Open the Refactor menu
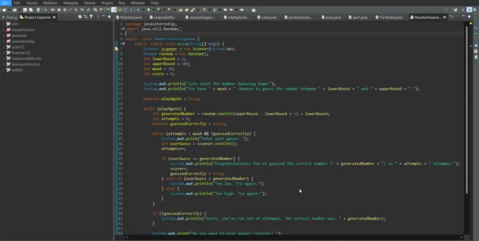The width and height of the screenshot is (479, 241). tap(50, 3)
